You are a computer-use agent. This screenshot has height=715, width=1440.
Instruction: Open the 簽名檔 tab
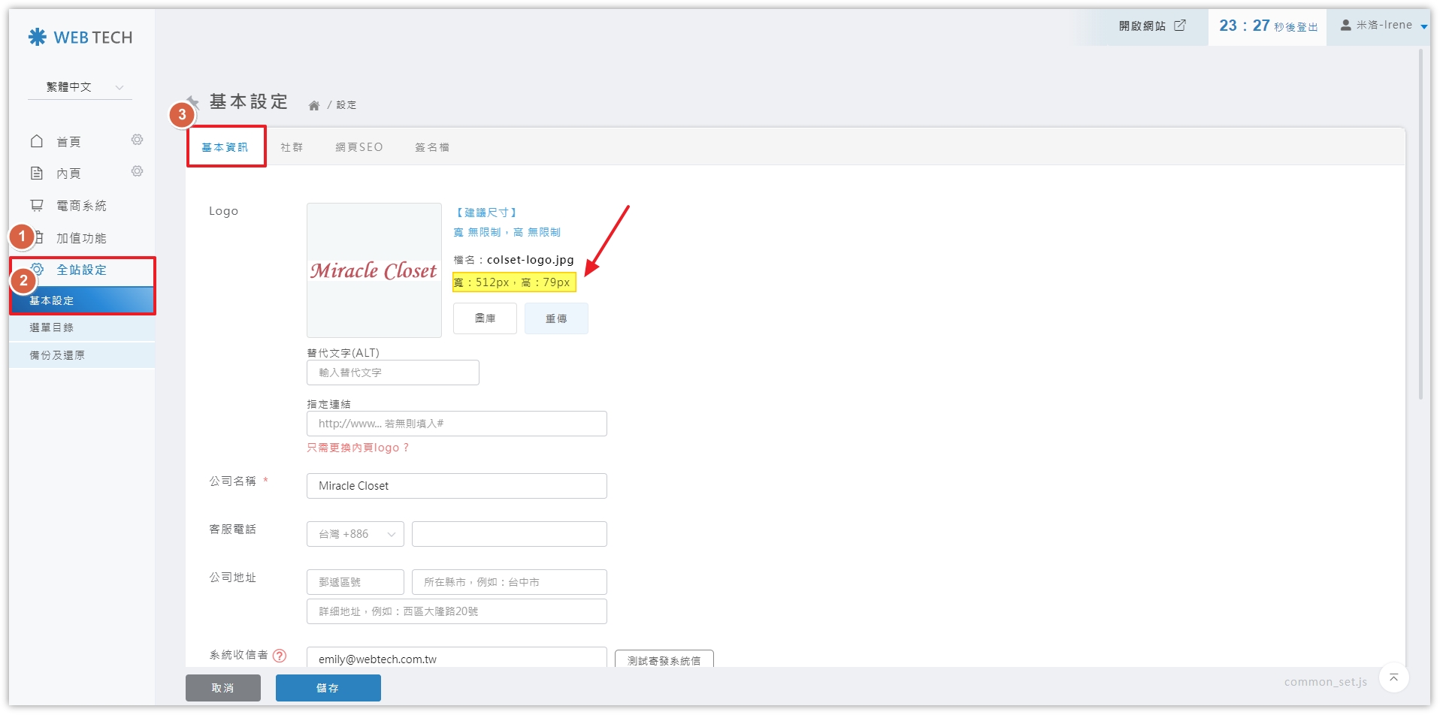coord(432,147)
